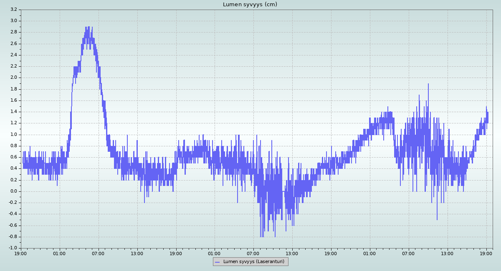Screen dimensions: 501x271
Task: Select the legend entry Lumen syvyys (Laseranturi)
Action: point(253,262)
